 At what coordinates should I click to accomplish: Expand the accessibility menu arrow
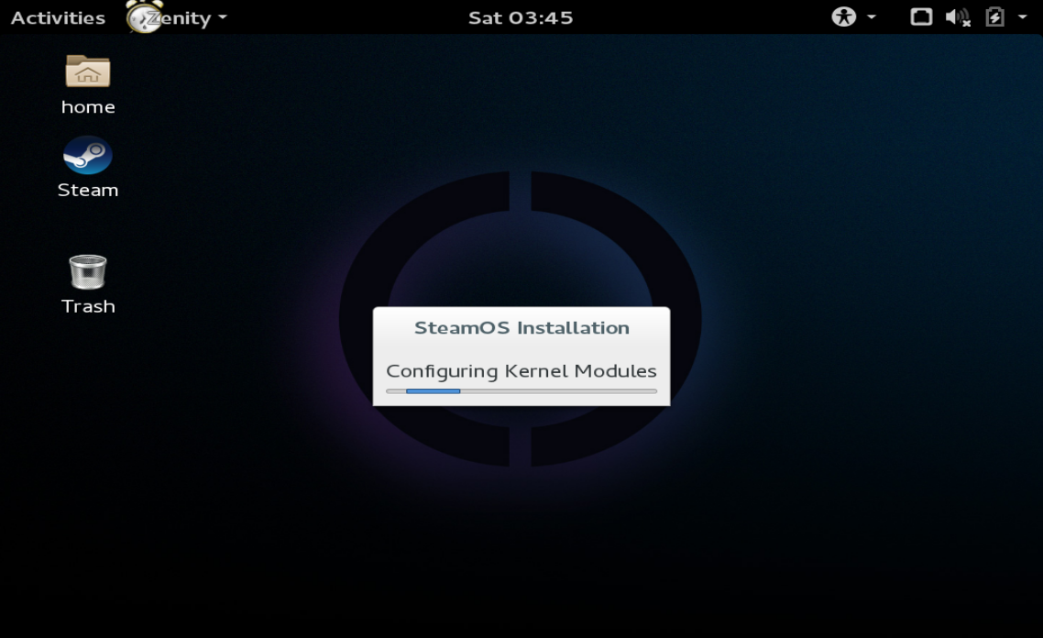point(872,17)
